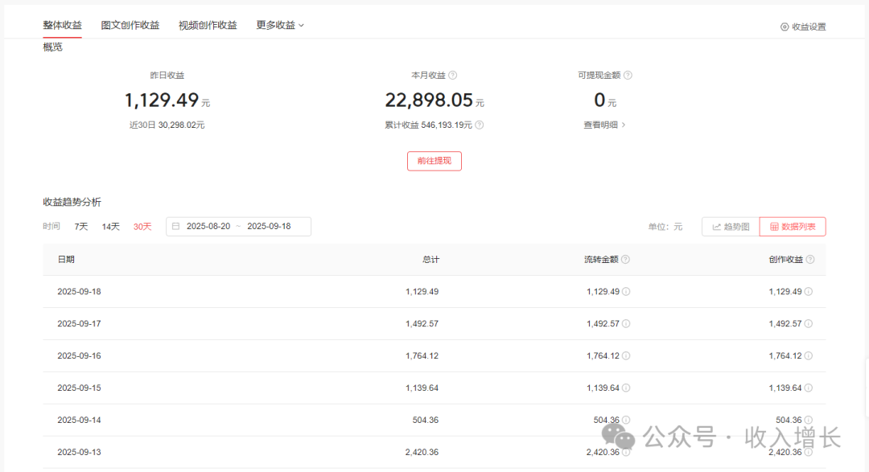Click 昨日收益 amount 1,129.49
Viewport: 869px width, 472px height.
coord(161,101)
